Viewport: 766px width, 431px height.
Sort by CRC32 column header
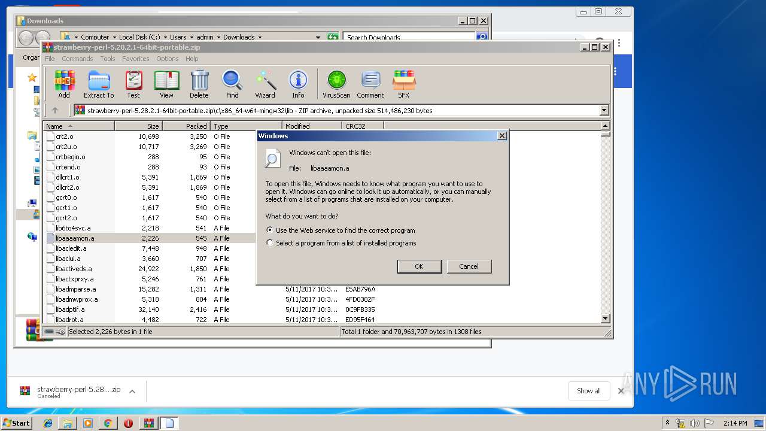[363, 126]
